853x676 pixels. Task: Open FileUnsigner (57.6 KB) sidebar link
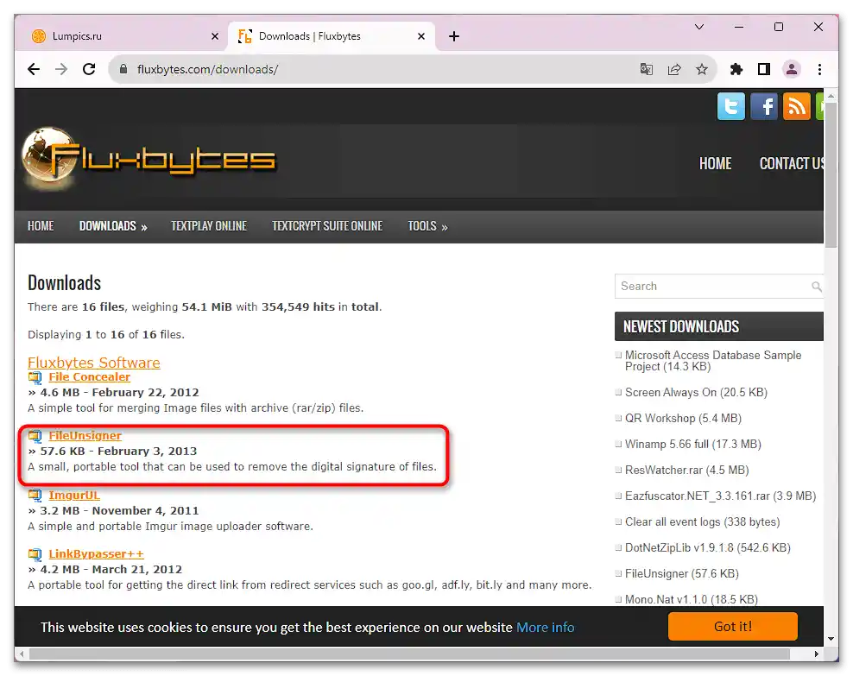682,574
